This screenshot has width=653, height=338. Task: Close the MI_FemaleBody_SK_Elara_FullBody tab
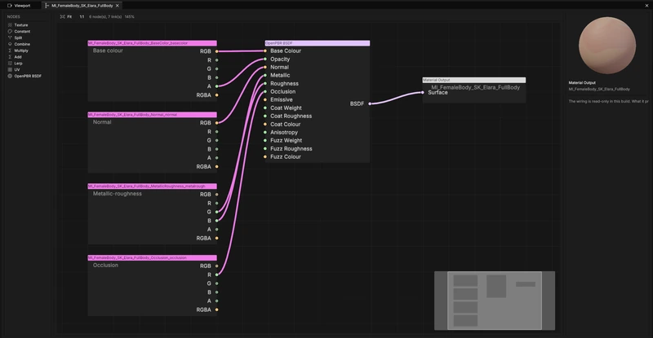pos(118,6)
